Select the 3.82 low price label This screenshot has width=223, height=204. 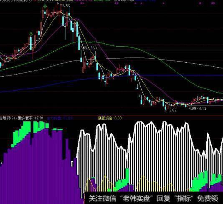(x=173, y=110)
